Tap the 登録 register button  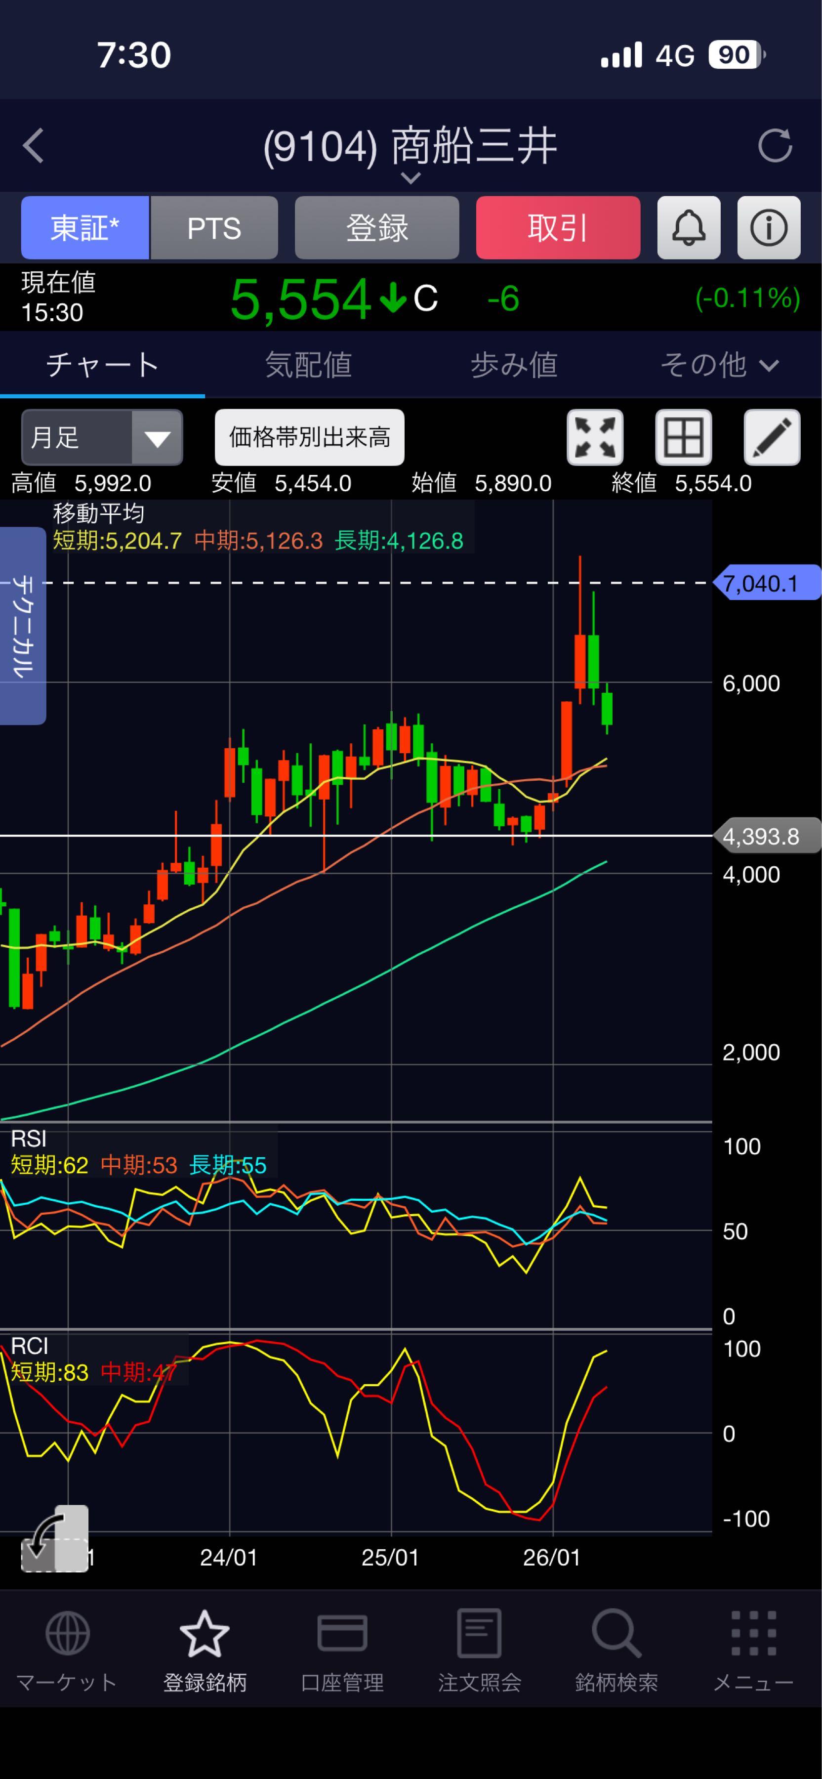tap(377, 228)
